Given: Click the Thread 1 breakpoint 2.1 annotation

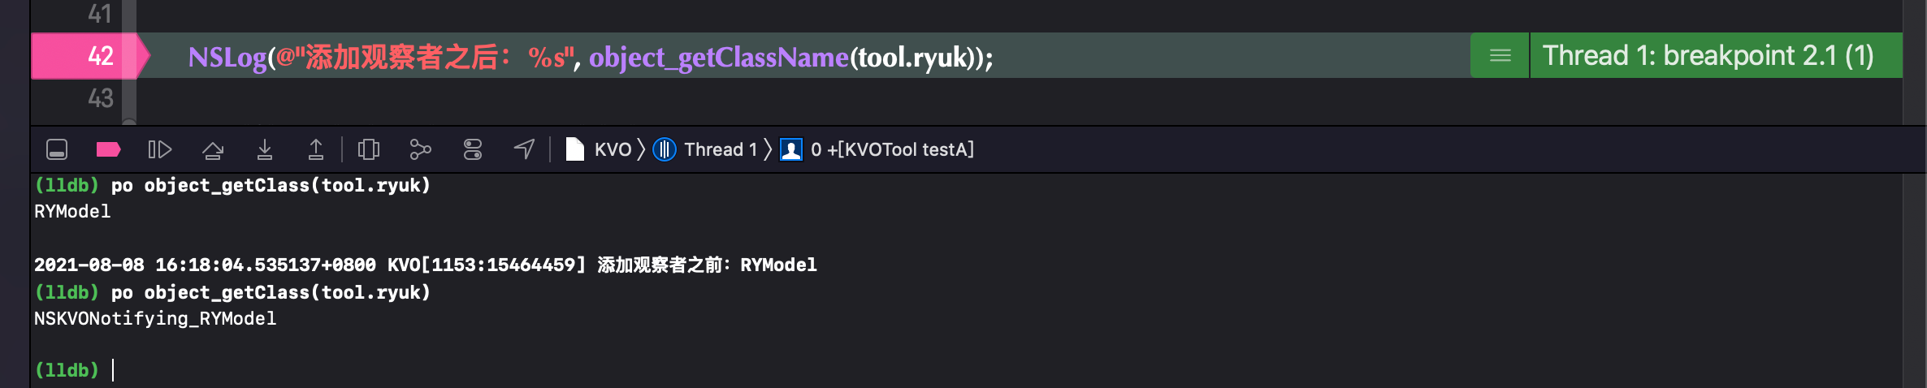Looking at the screenshot, I should click(x=1708, y=55).
